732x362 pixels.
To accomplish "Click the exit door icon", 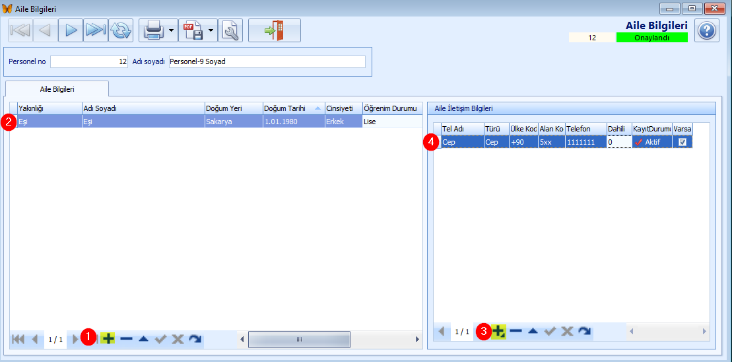I will [x=274, y=30].
